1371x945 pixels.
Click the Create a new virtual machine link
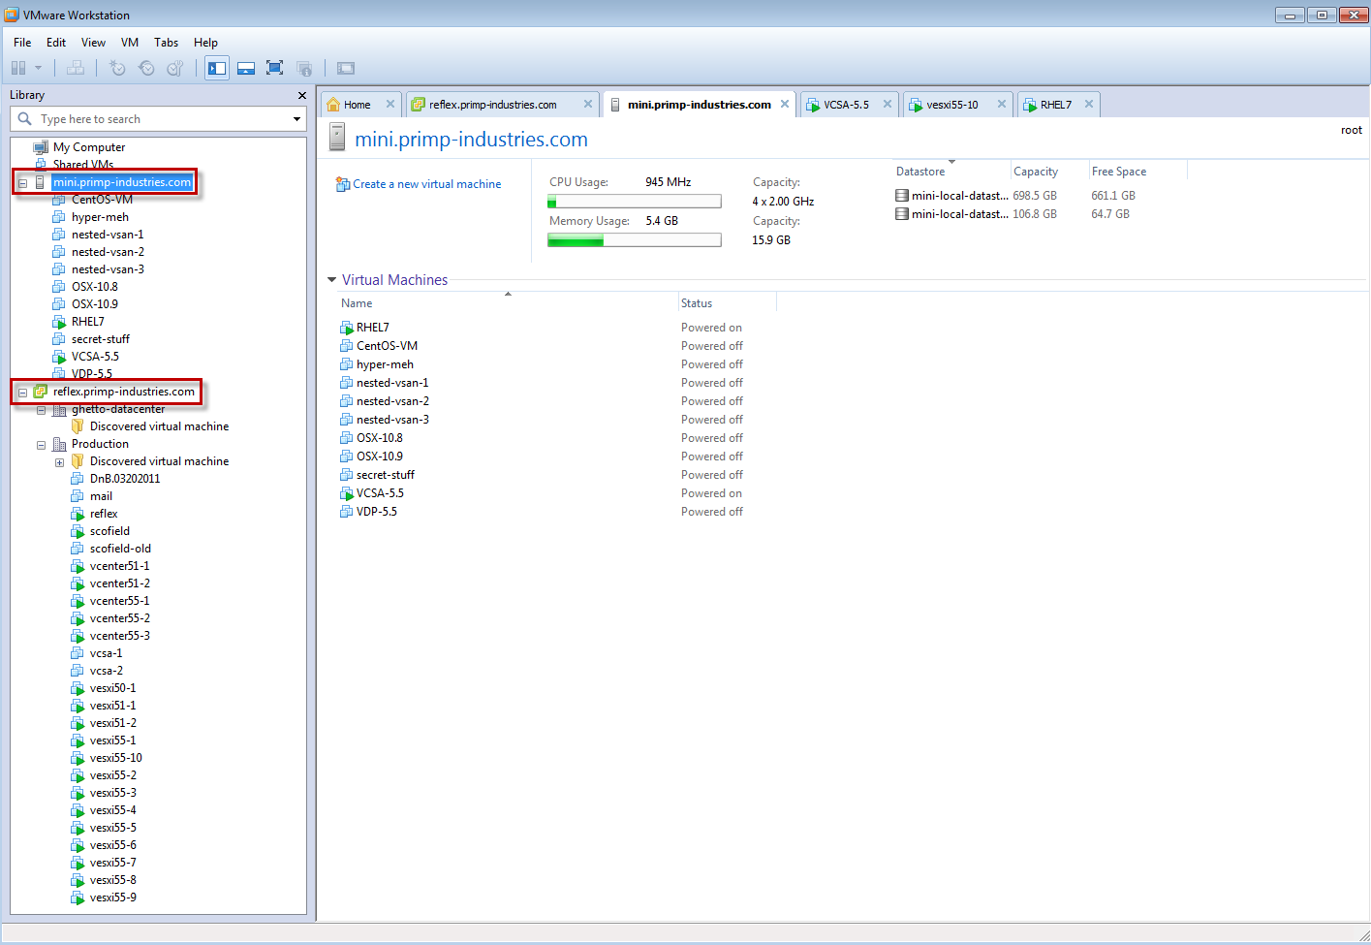coord(425,183)
